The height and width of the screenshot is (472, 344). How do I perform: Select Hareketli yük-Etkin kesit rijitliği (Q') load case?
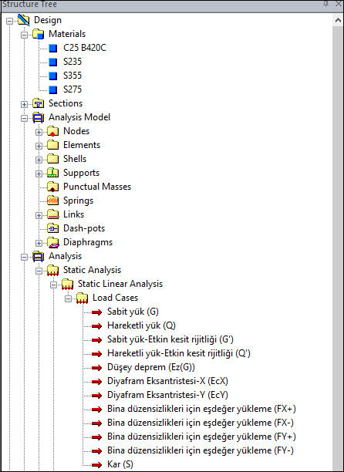(x=179, y=353)
